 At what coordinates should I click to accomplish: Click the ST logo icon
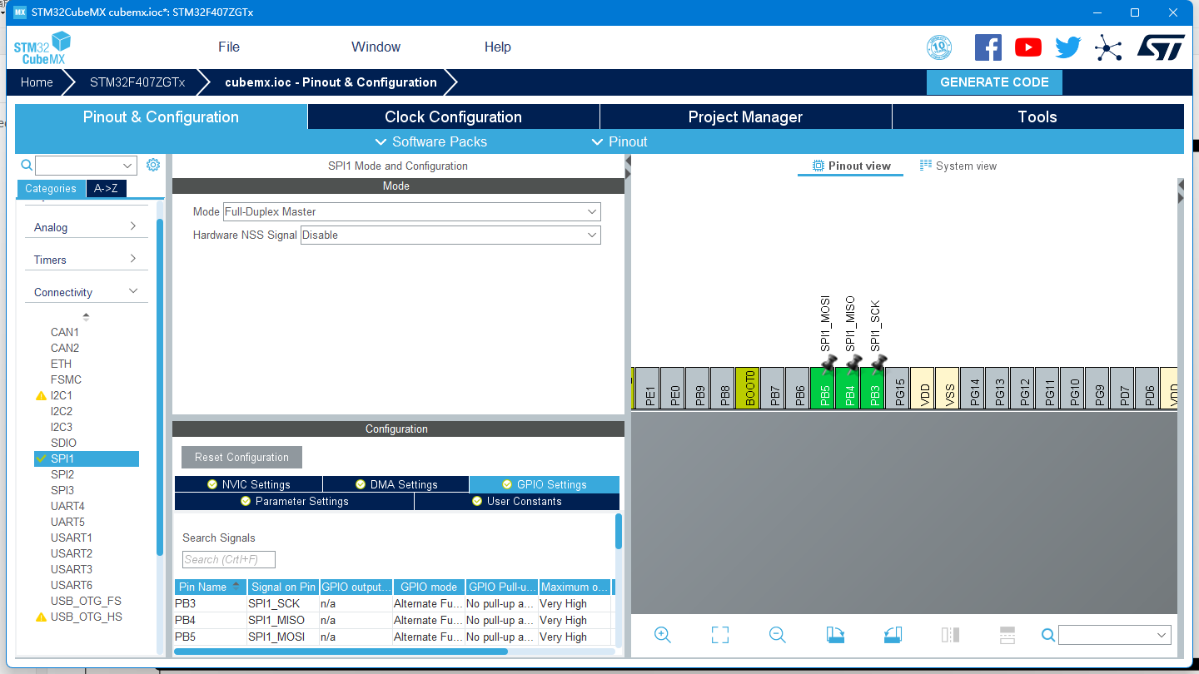coord(1161,47)
